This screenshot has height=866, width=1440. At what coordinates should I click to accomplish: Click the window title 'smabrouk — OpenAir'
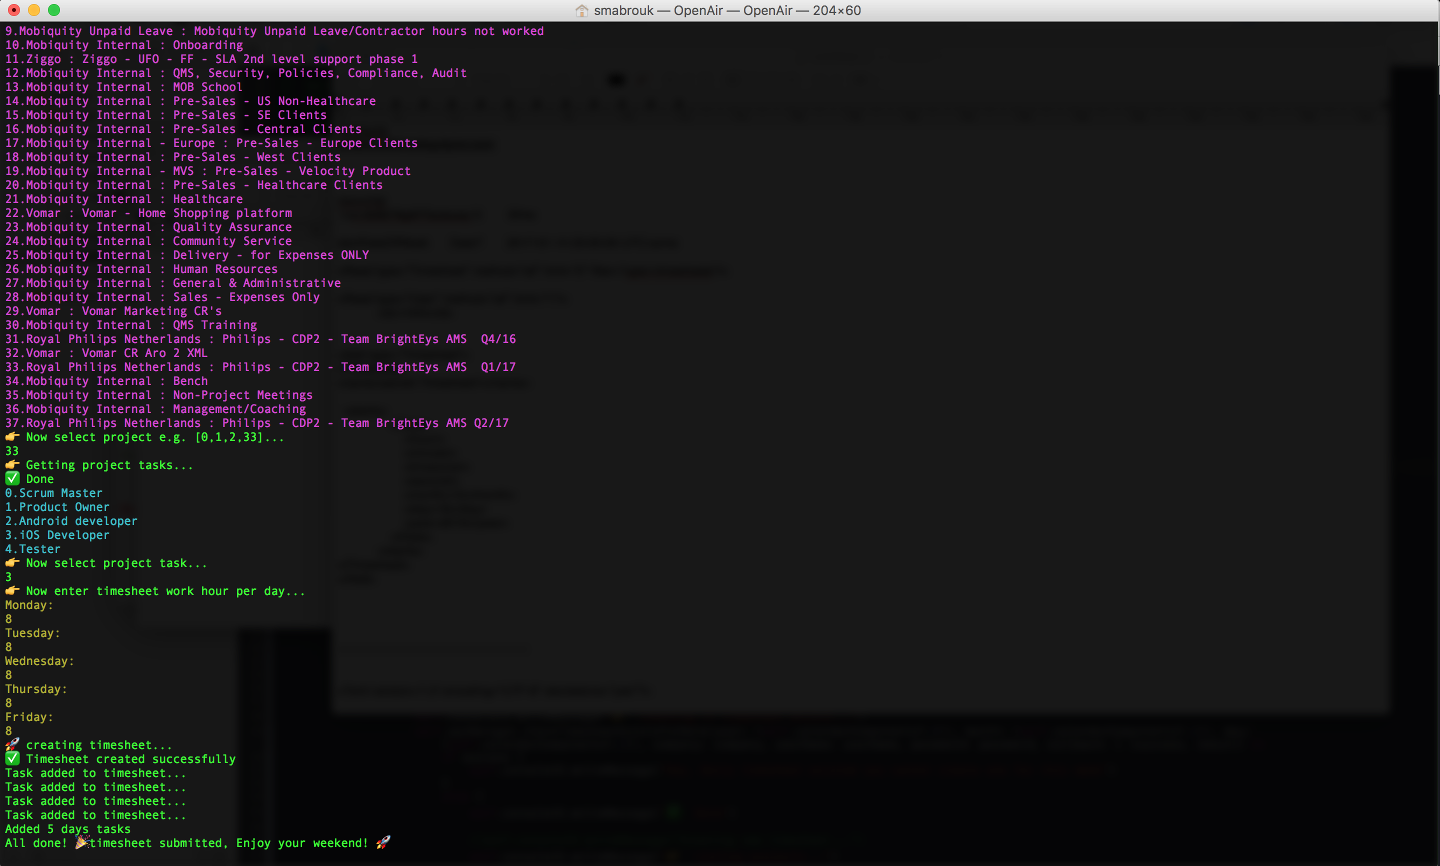(x=727, y=10)
